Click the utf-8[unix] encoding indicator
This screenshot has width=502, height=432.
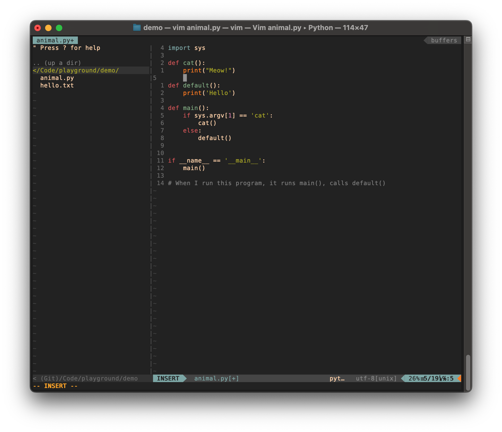[x=376, y=378]
